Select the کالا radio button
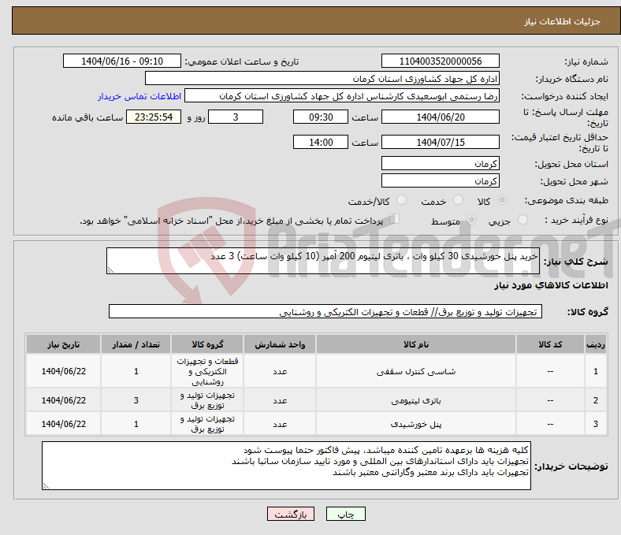621x535 pixels. tap(502, 201)
